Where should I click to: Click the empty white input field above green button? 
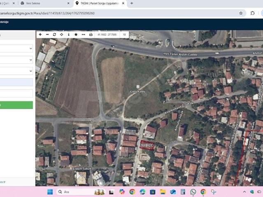[x=16, y=93]
